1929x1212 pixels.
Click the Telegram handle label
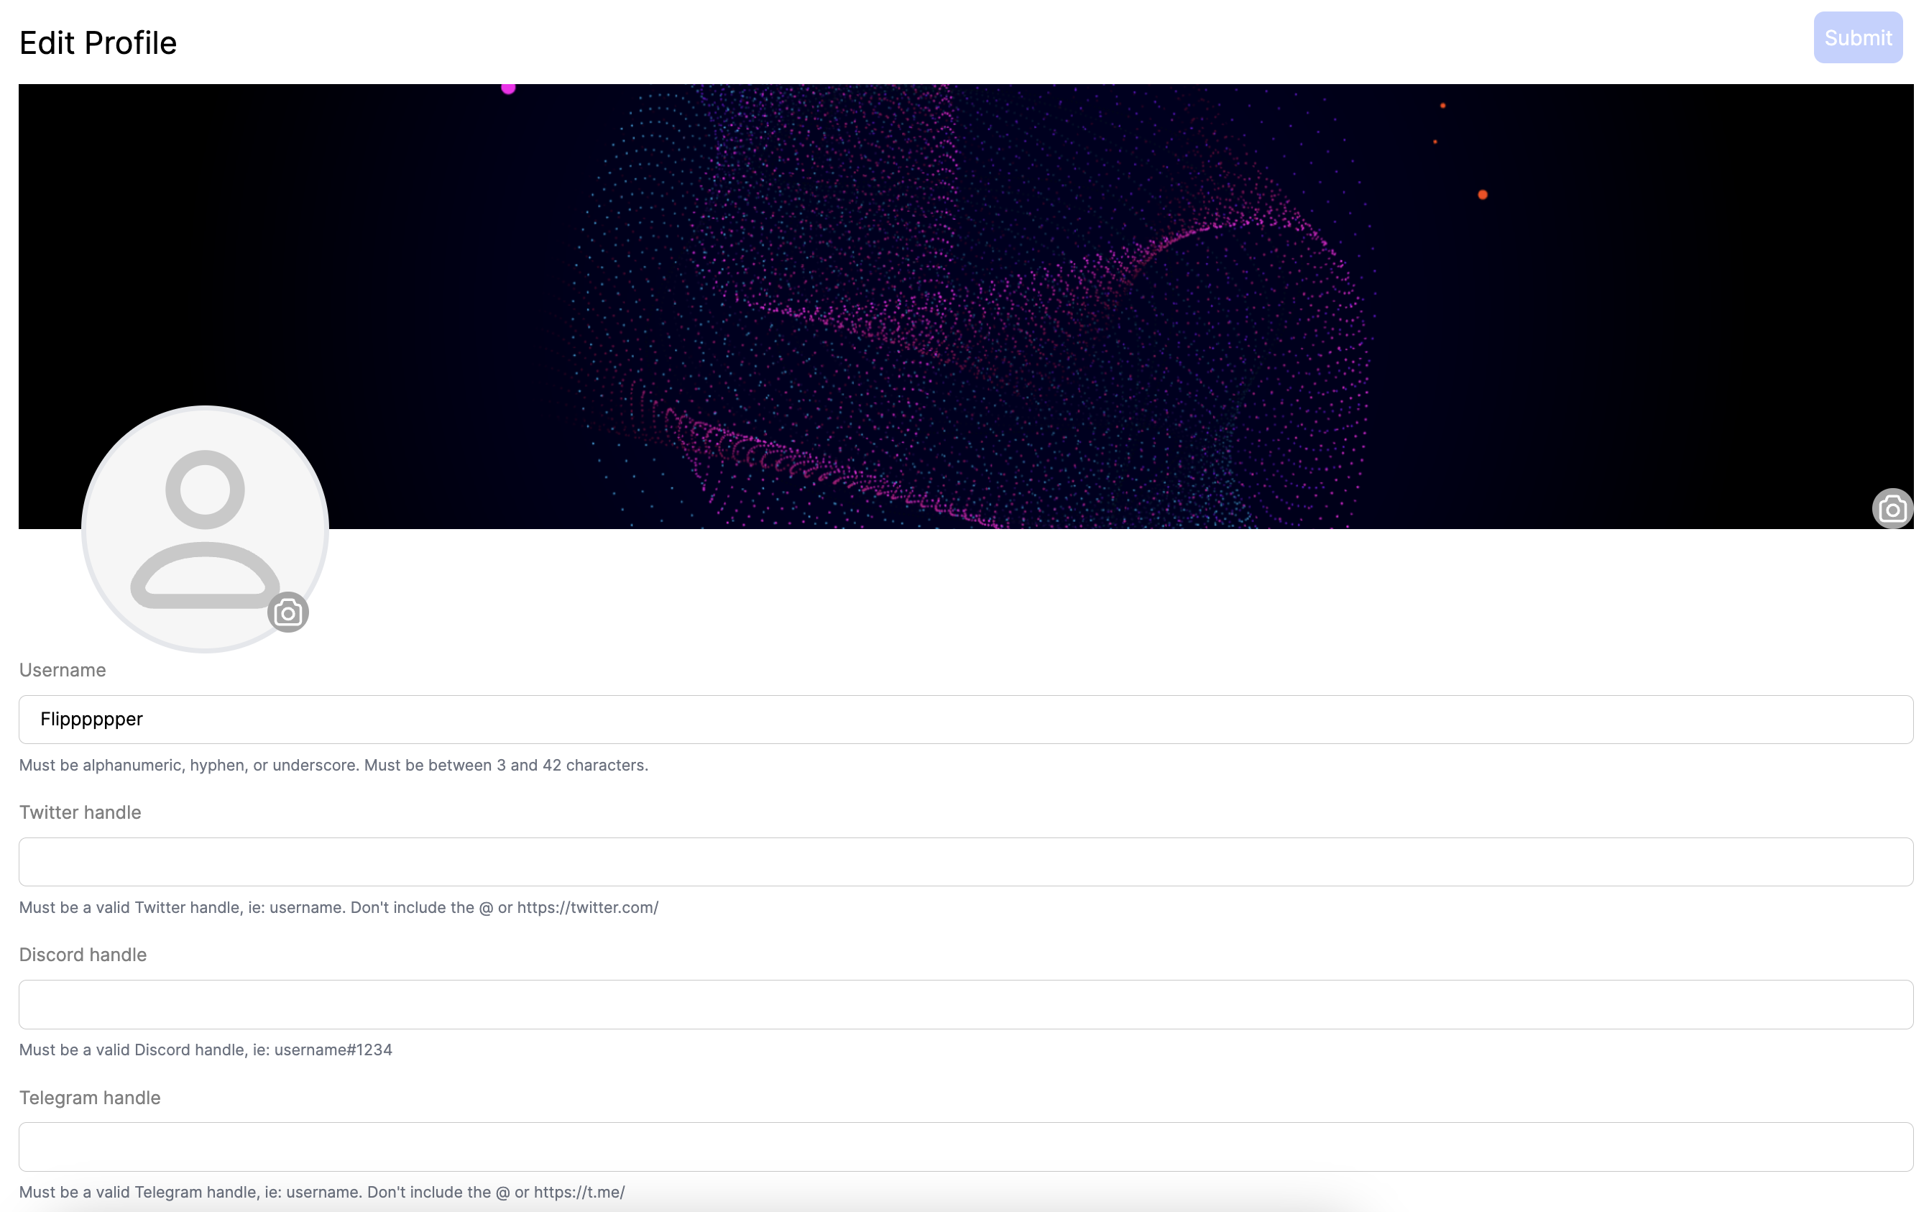90,1098
